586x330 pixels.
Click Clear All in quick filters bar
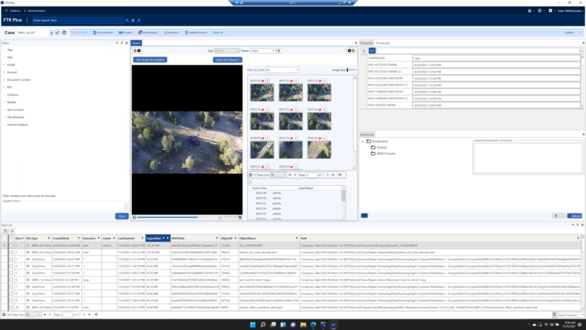218,33
